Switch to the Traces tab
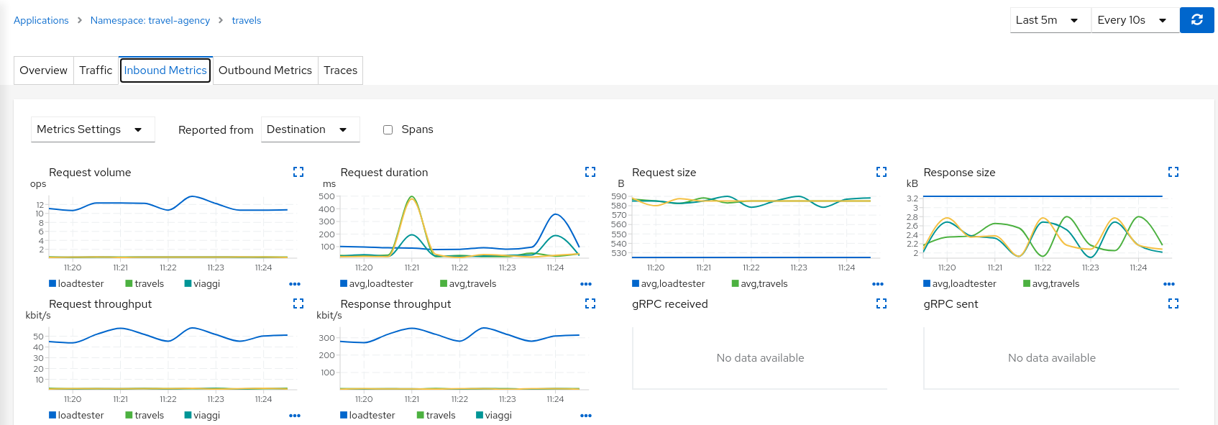 click(340, 70)
